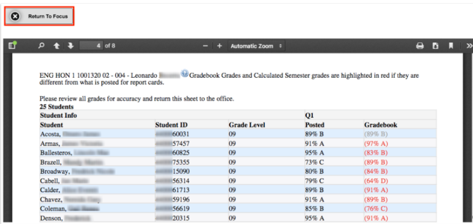Click the page number field showing 4
The width and height of the screenshot is (473, 224).
tap(91, 46)
